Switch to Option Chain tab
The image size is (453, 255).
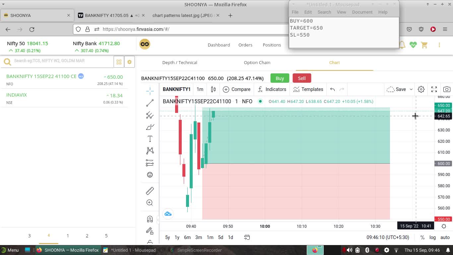click(257, 62)
